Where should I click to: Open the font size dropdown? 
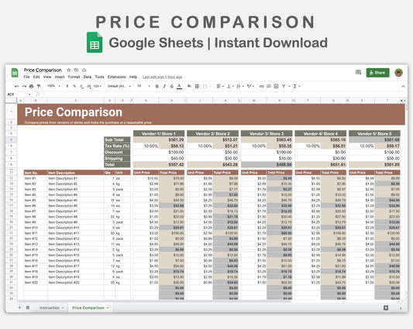coord(144,86)
